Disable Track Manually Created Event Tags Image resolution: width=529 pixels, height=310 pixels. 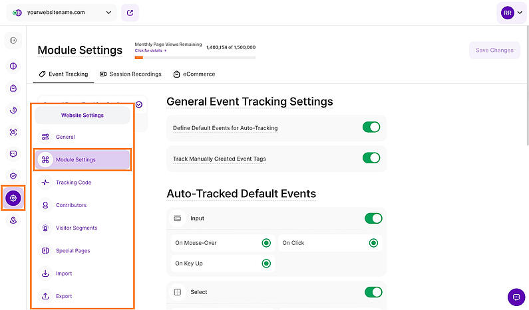point(371,158)
